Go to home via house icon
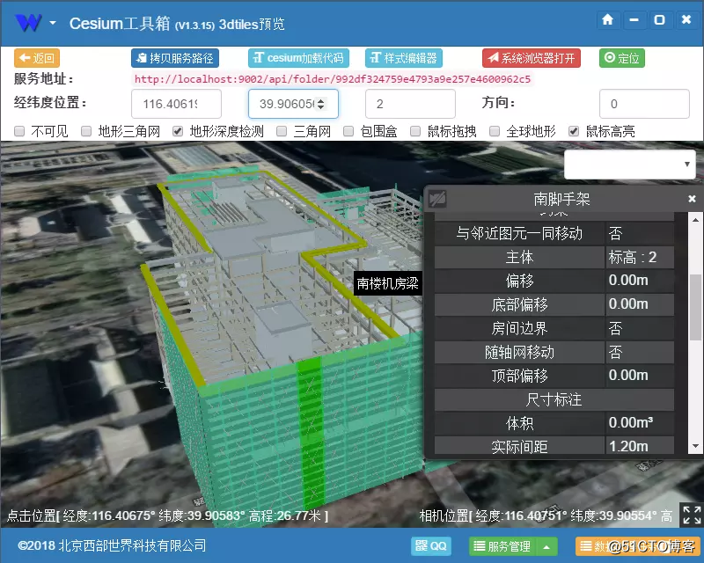Viewport: 704px width, 563px height. click(x=607, y=19)
